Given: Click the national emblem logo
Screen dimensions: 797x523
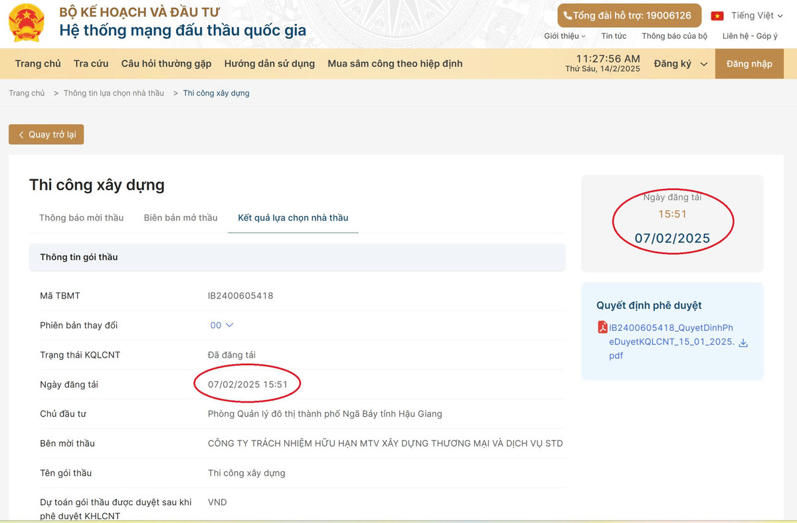Looking at the screenshot, I should [25, 22].
